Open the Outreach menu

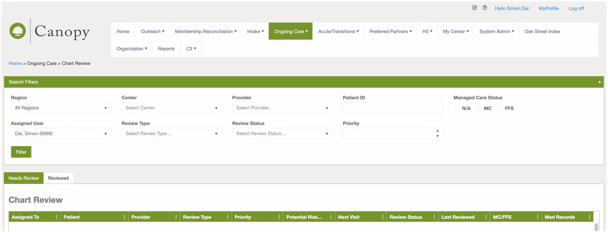point(153,31)
